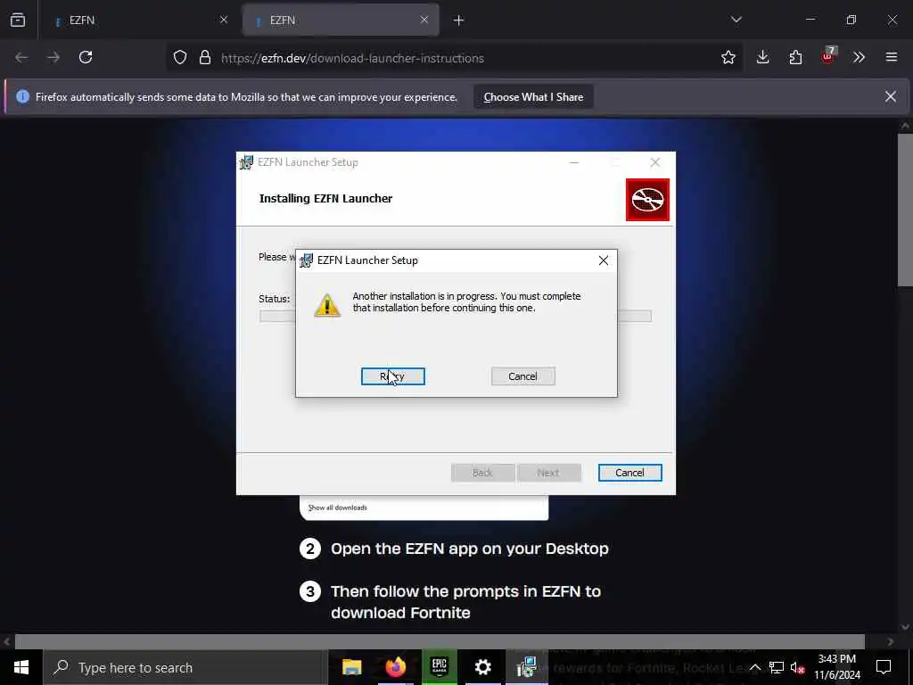Click the Open the EZFN app text
The image size is (913, 685).
coord(469,549)
